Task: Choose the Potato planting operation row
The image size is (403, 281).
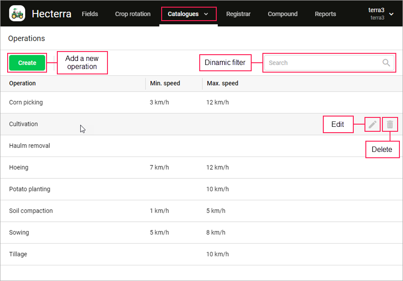Action: tap(30, 189)
